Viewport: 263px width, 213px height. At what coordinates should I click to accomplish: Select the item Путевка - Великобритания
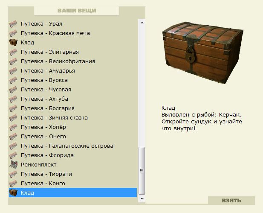tap(58, 61)
